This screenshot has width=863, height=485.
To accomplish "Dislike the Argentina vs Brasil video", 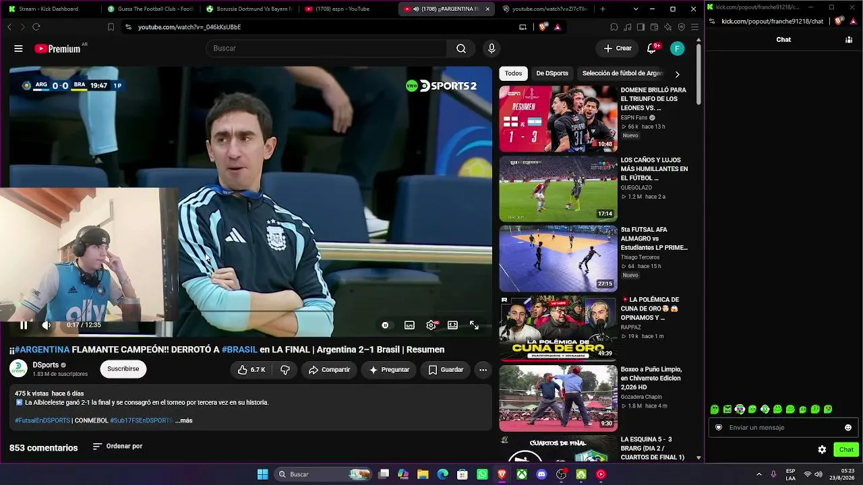I will [285, 370].
